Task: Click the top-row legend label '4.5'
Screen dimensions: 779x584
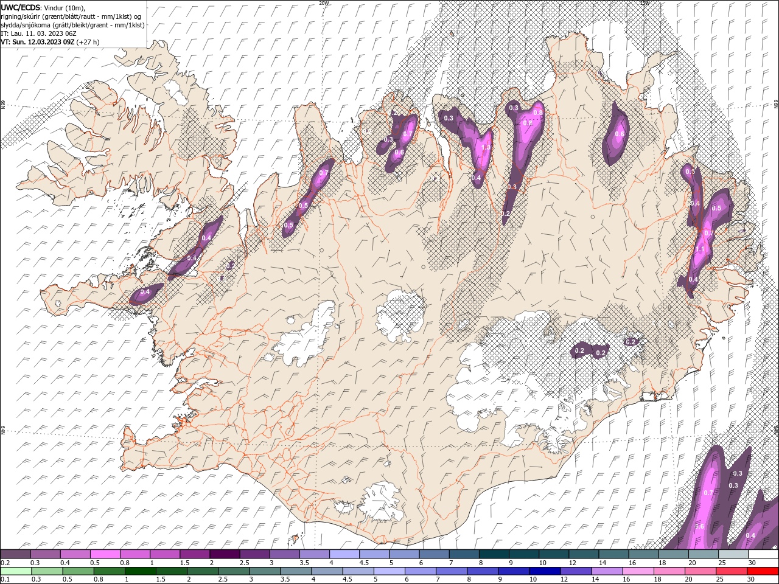Action: coord(364,563)
